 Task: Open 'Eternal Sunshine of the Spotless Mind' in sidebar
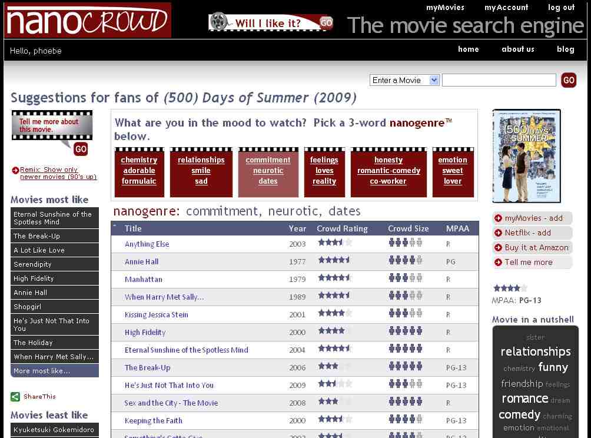click(x=55, y=218)
